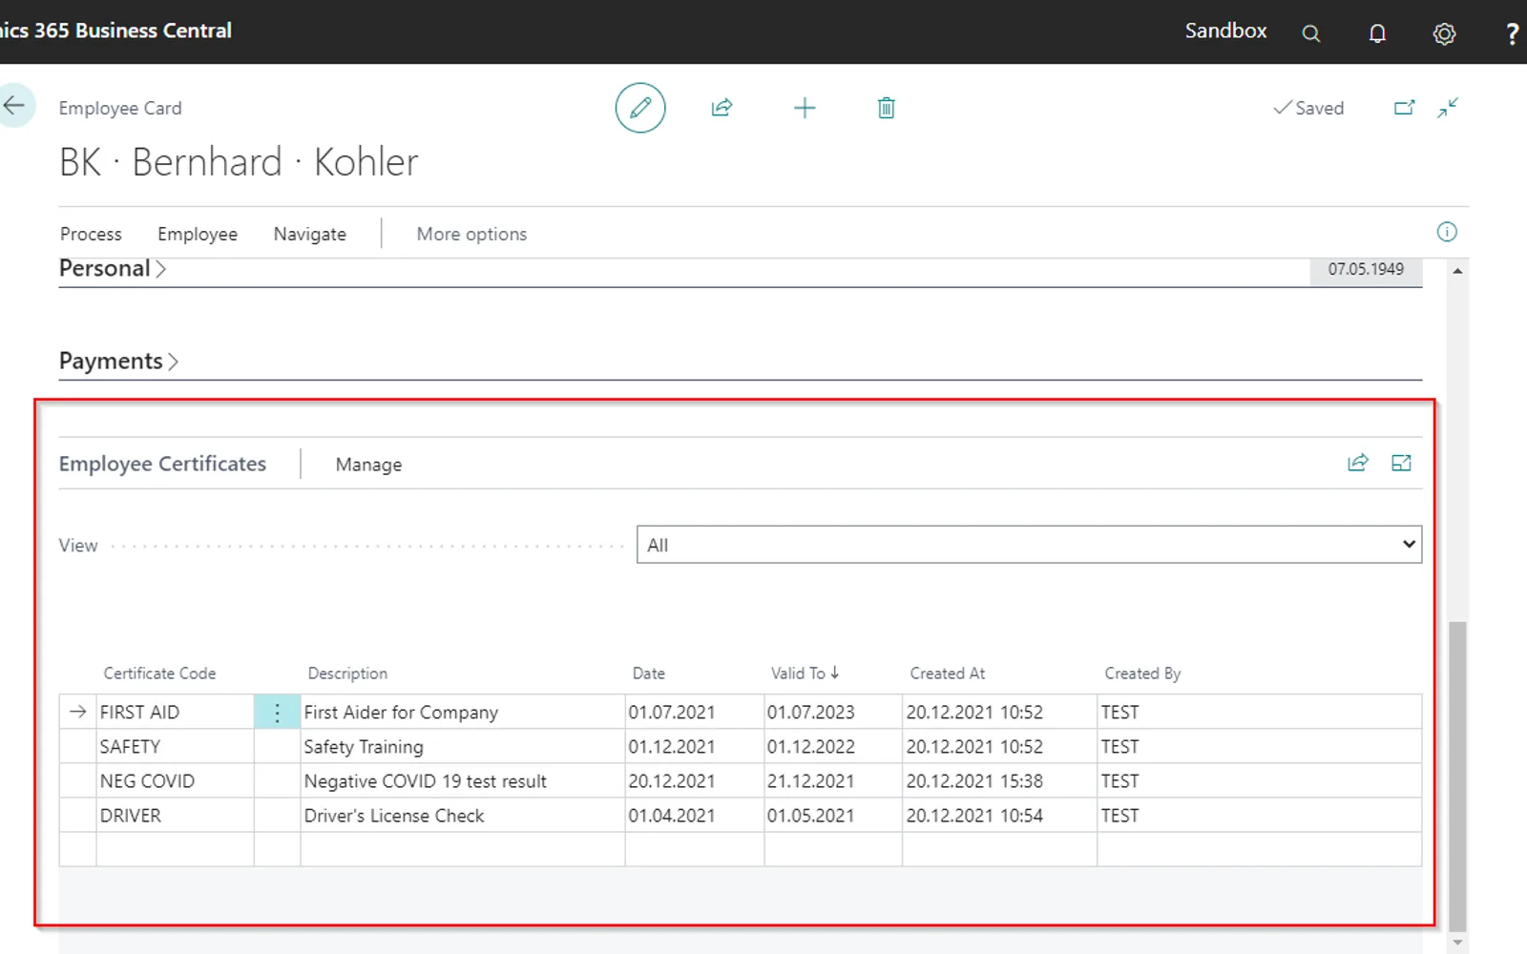This screenshot has width=1527, height=954.
Task: Click the 07.05.1949 birth date value
Action: point(1366,270)
